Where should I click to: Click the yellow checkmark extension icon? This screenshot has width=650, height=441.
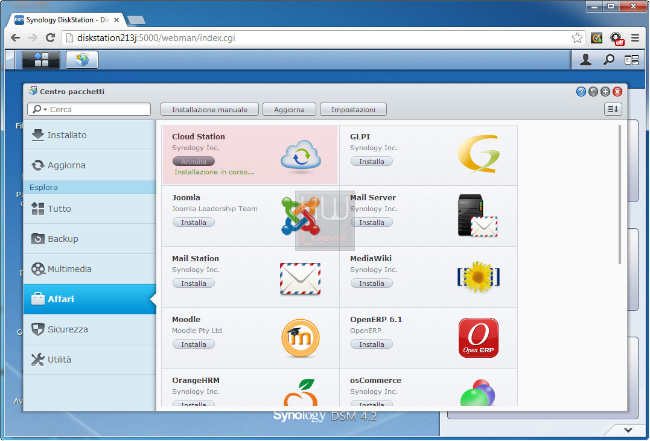[596, 38]
